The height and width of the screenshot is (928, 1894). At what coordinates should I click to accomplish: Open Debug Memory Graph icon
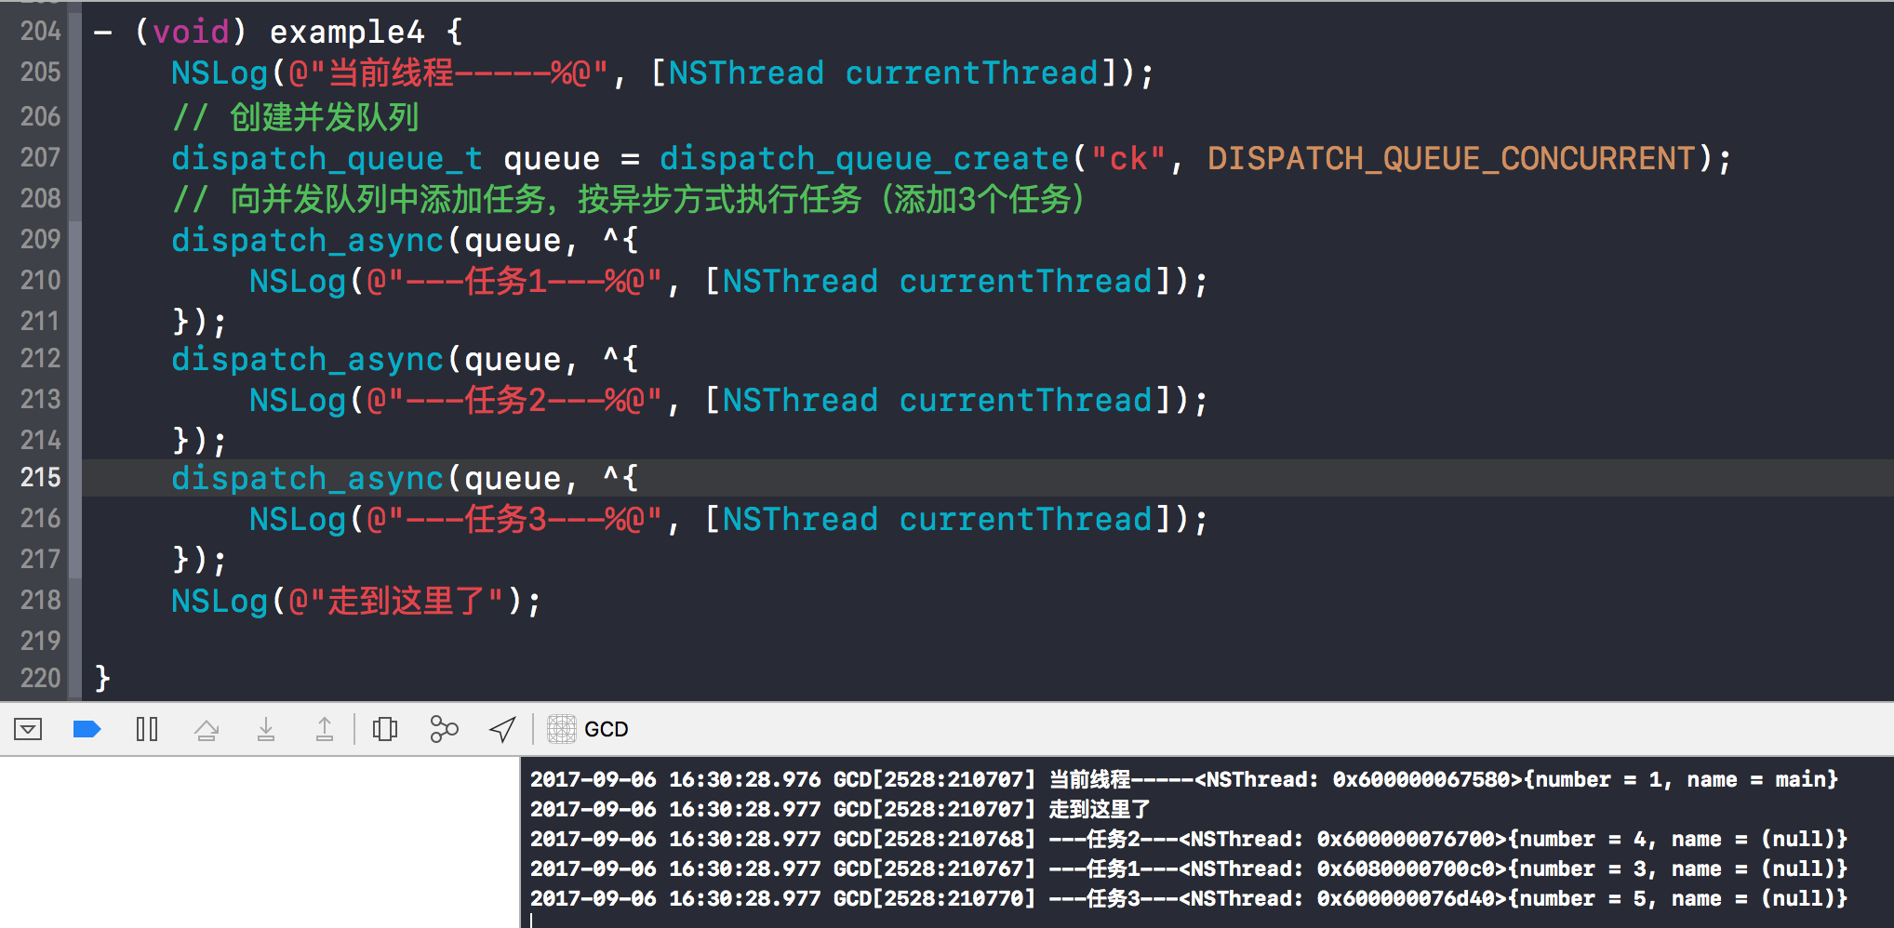point(444,729)
